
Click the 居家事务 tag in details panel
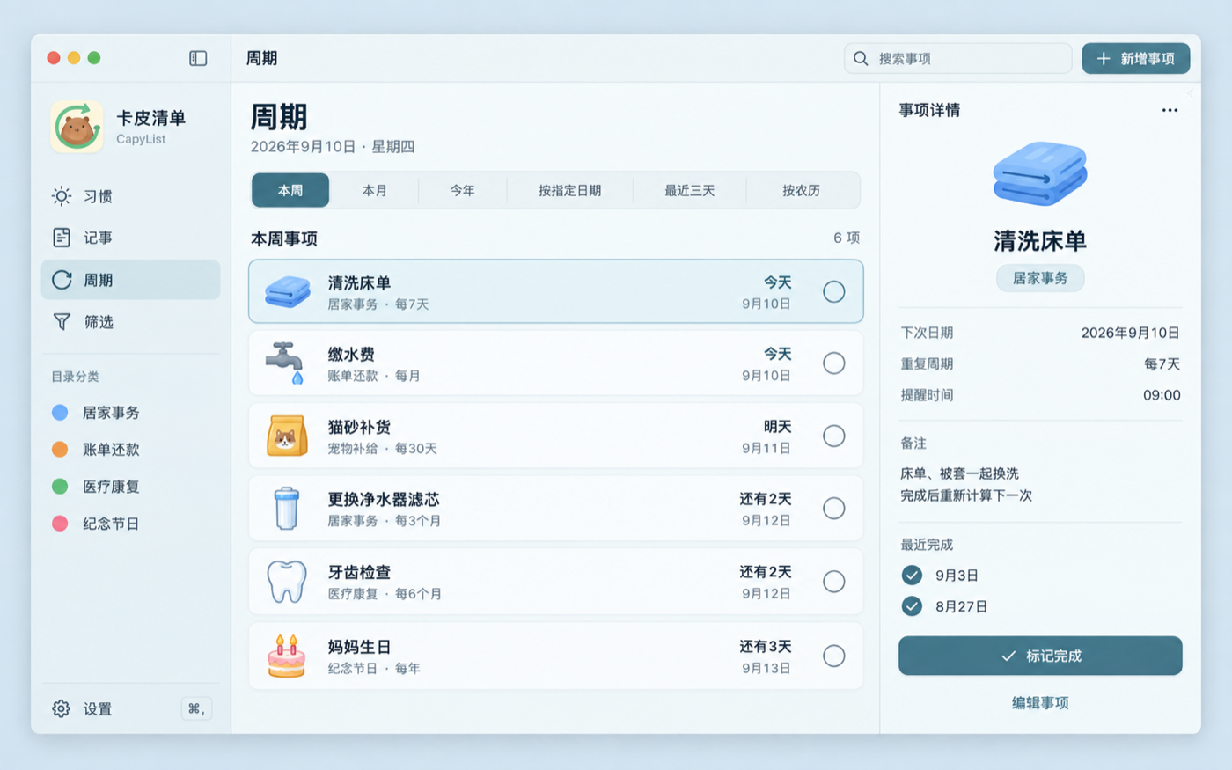pos(1040,278)
